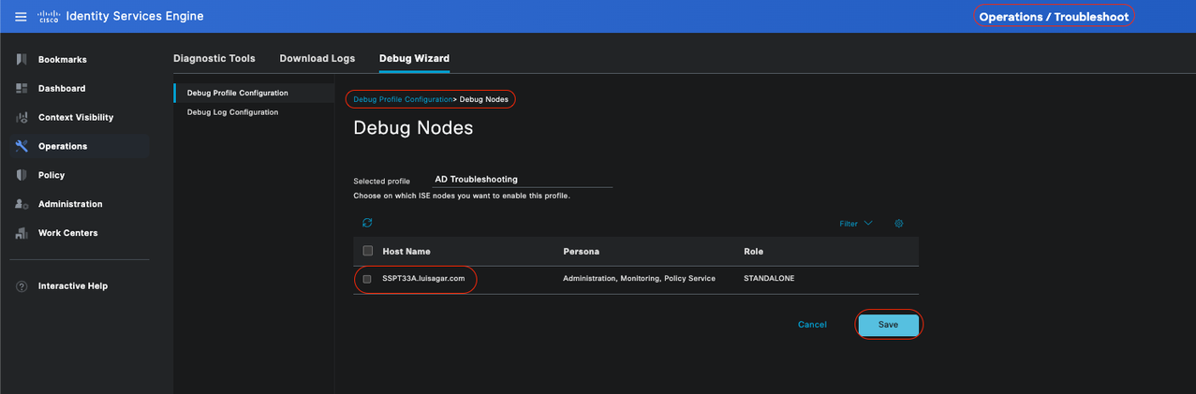This screenshot has height=394, width=1196.
Task: Select the Debug Wizard tab
Action: pos(414,58)
